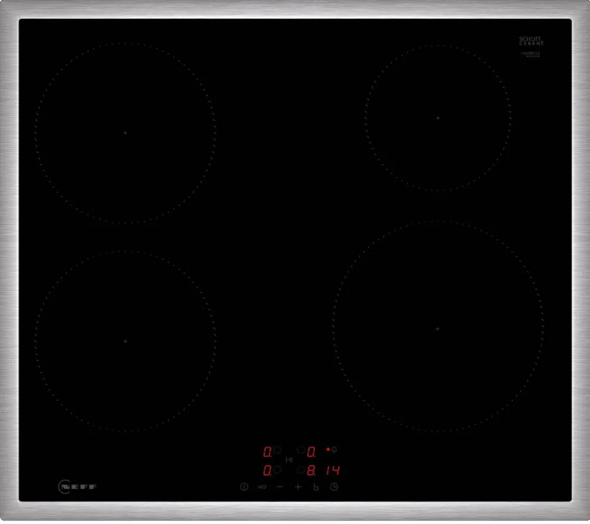This screenshot has height=524, width=590.
Task: Tap the minus symbol to lower heat
Action: 280,487
